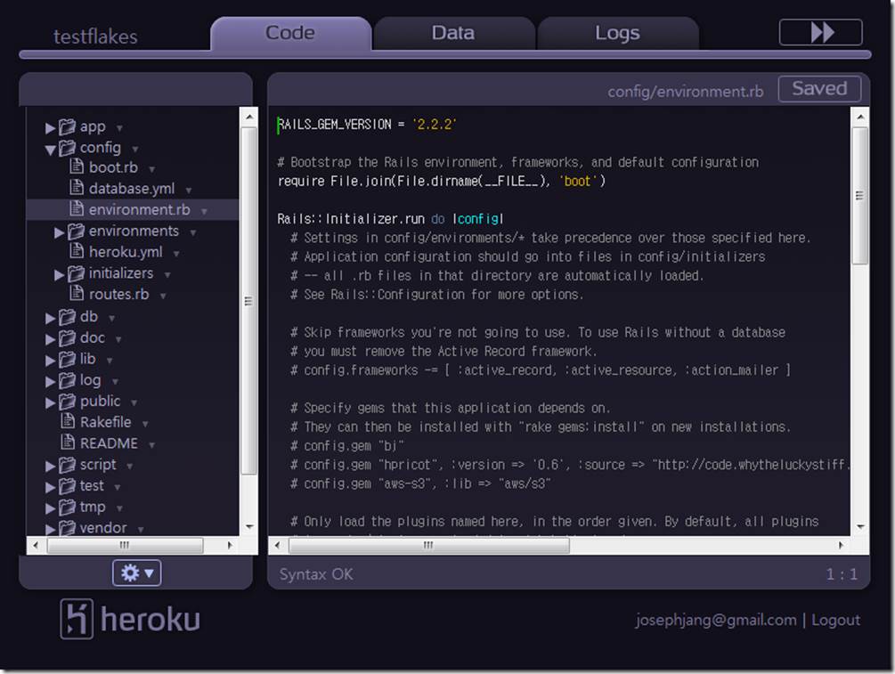Select the database.yml file name

coord(132,189)
